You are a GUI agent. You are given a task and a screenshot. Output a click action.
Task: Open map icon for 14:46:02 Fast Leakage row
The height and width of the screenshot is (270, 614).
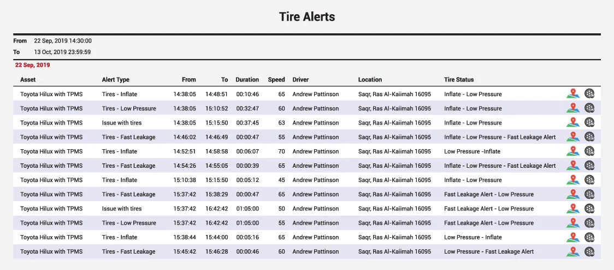[572, 137]
